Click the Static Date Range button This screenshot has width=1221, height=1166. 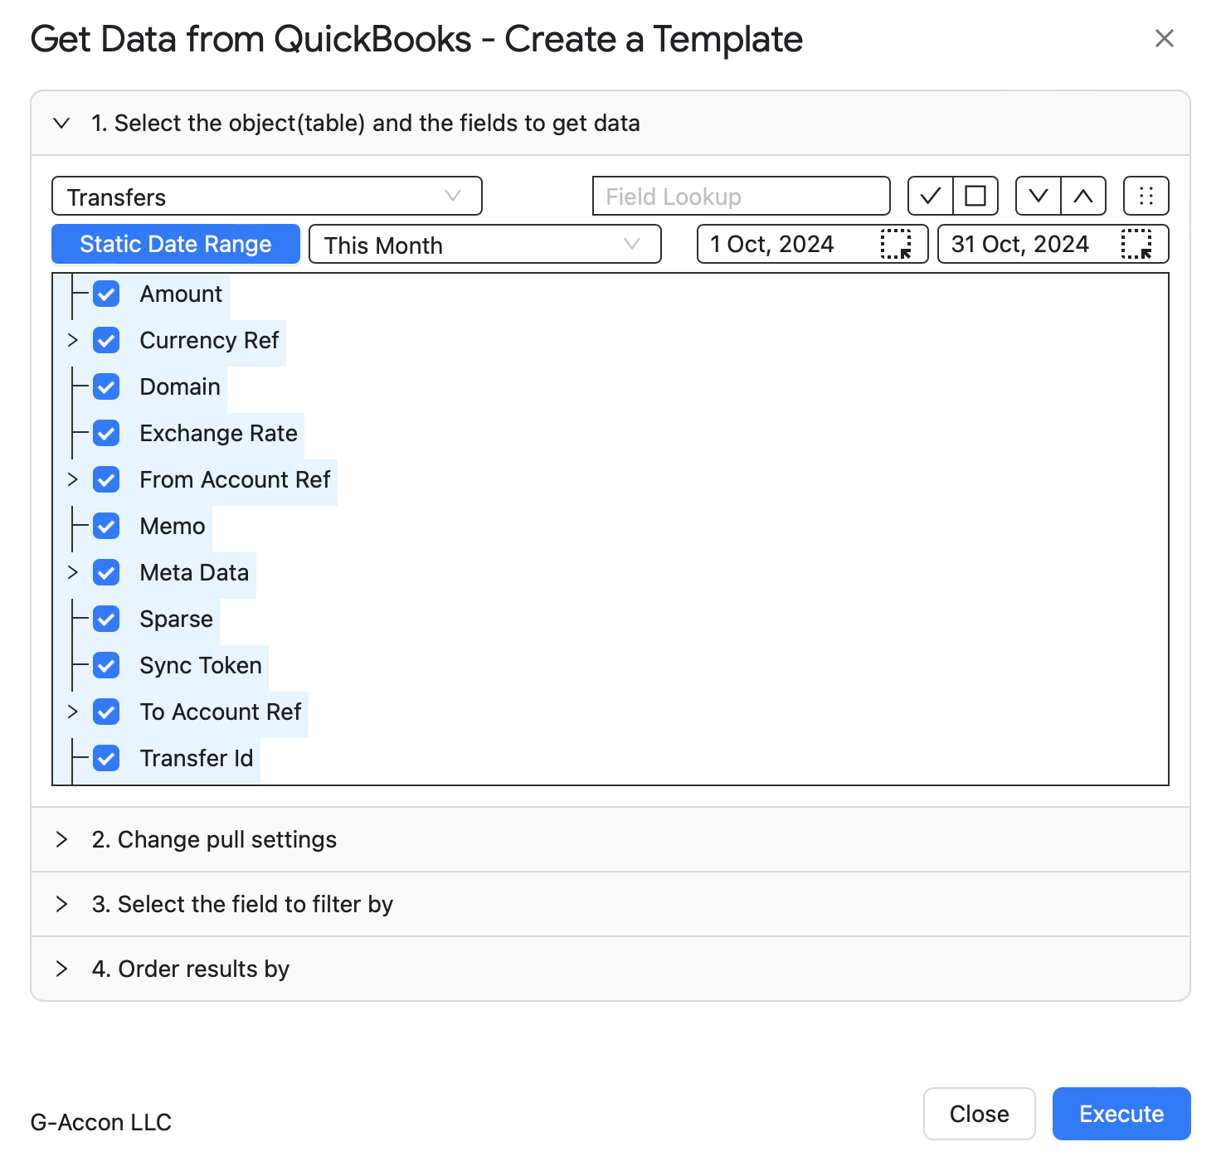176,244
